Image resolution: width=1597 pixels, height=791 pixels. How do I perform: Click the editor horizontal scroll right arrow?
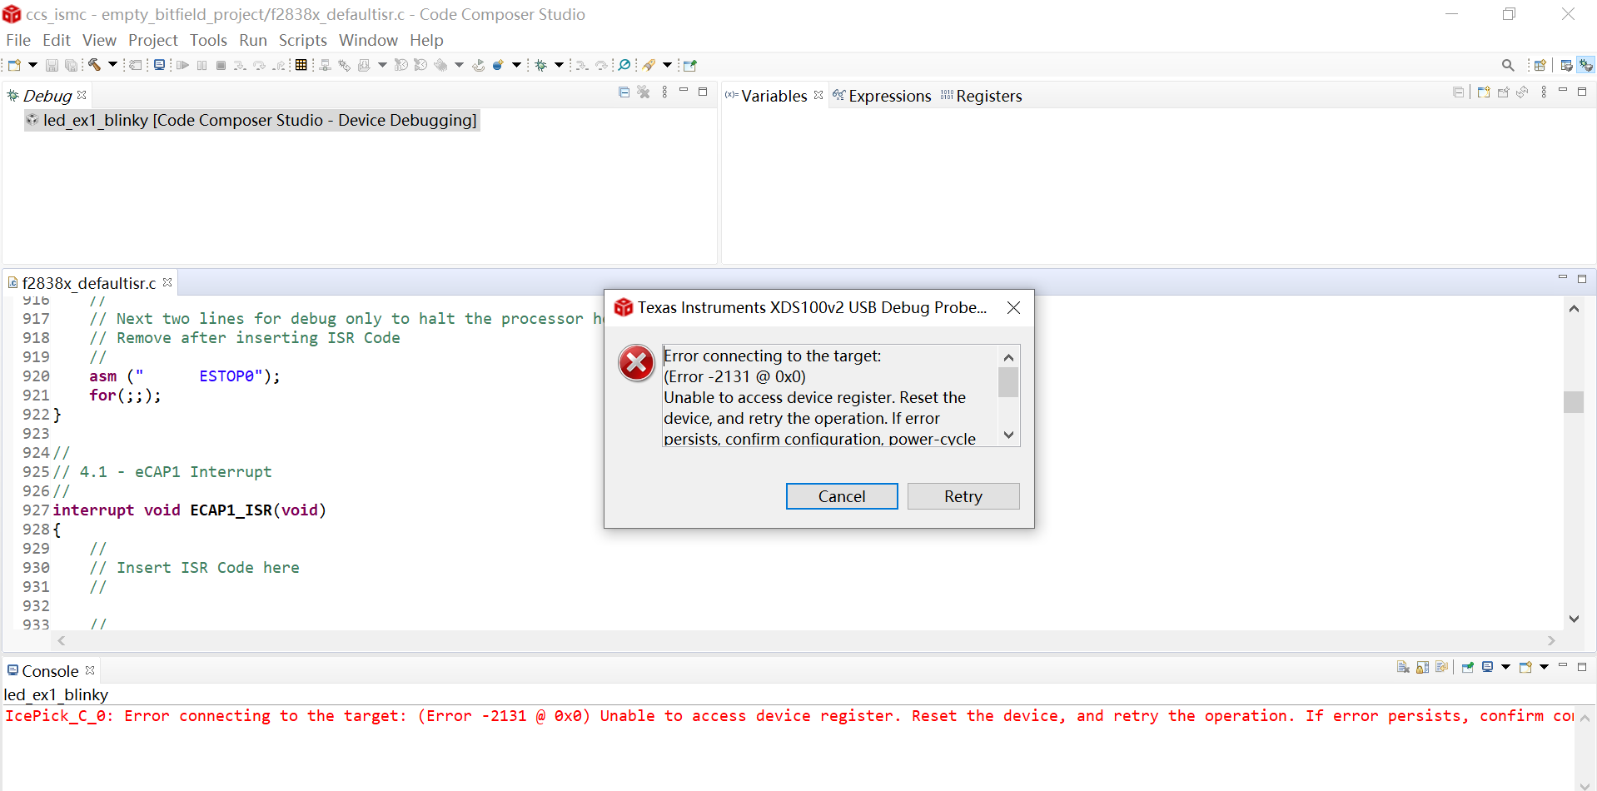[x=1551, y=640]
